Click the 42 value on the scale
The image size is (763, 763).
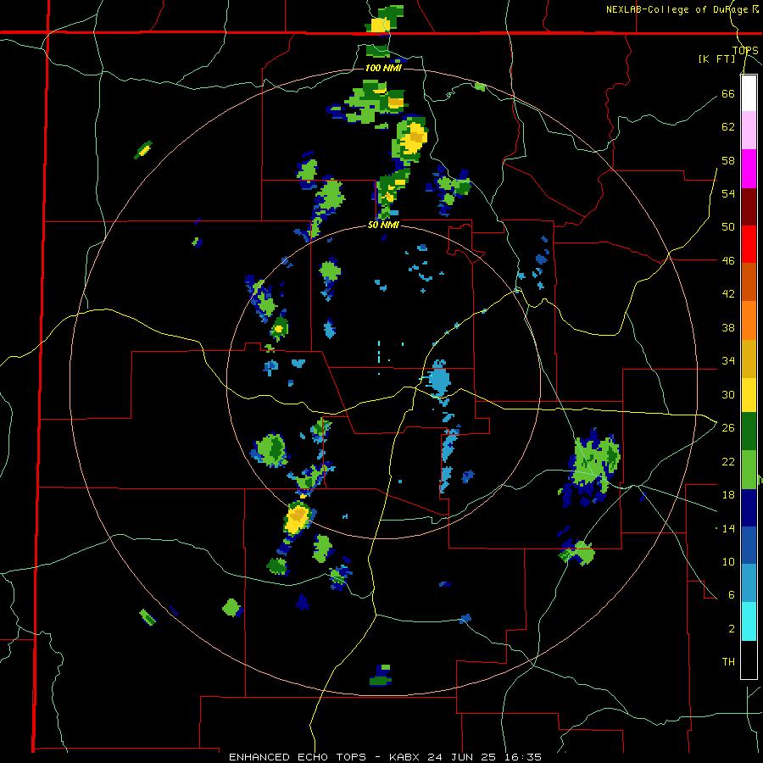pos(728,294)
